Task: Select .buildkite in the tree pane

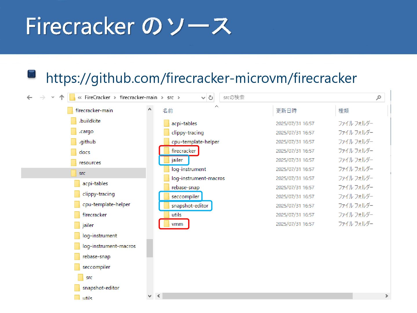Action: tap(90, 121)
